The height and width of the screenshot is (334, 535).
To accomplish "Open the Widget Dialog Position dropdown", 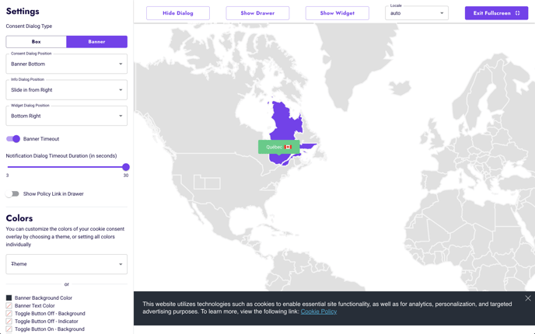I will click(x=66, y=116).
